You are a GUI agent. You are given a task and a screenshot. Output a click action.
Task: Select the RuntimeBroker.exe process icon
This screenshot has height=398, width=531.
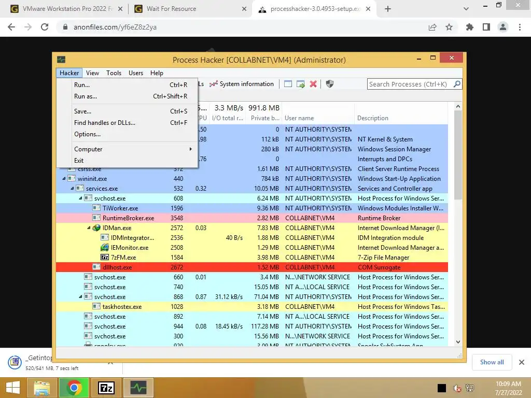pos(96,218)
